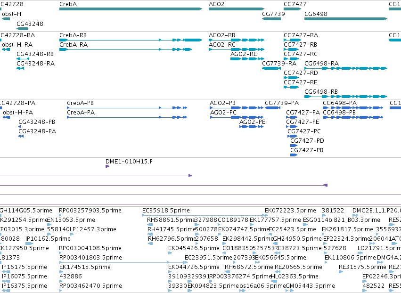This screenshot has width=401, height=293.
Task: Click the CG7427-PA protein label
Action: point(303,113)
